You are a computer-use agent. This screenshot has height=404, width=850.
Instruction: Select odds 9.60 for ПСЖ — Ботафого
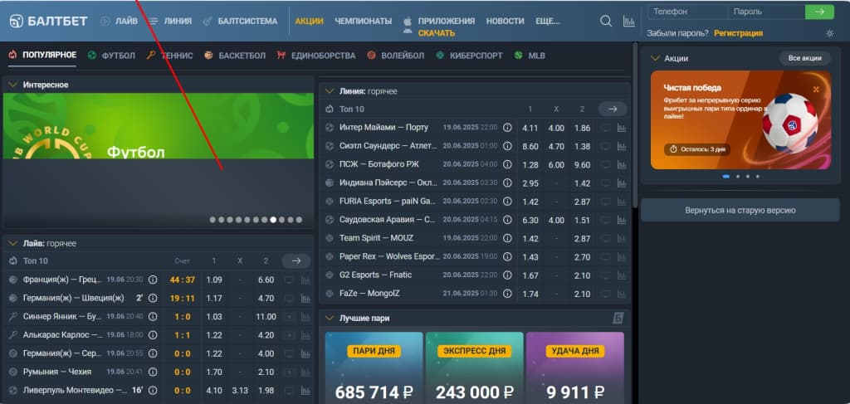582,164
